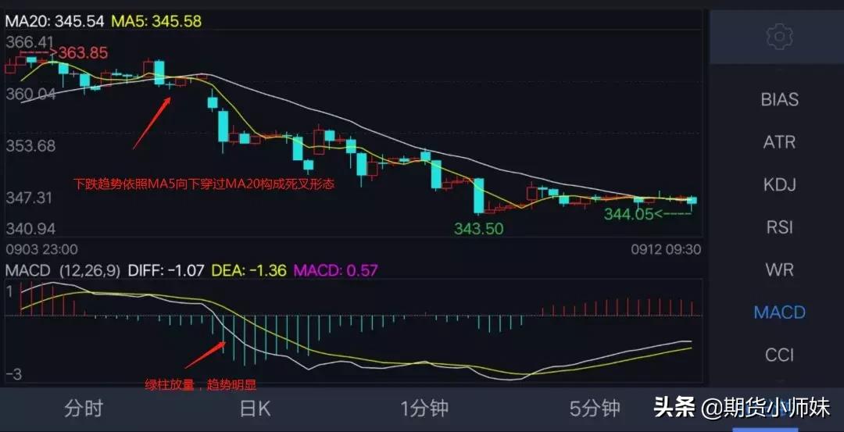Click the last cyan candlestick on chart
844x432 pixels.
tap(692, 202)
